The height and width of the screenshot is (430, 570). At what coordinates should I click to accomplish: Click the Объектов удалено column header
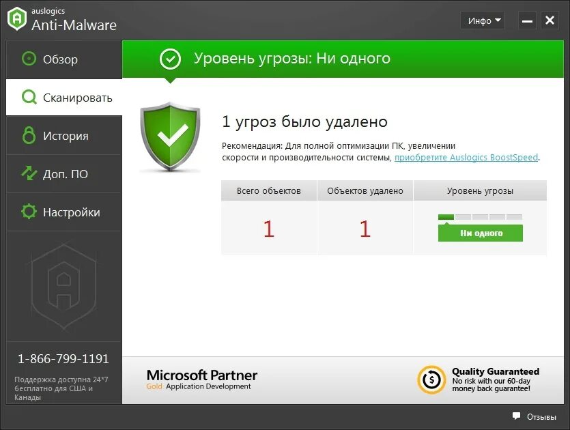(x=365, y=190)
